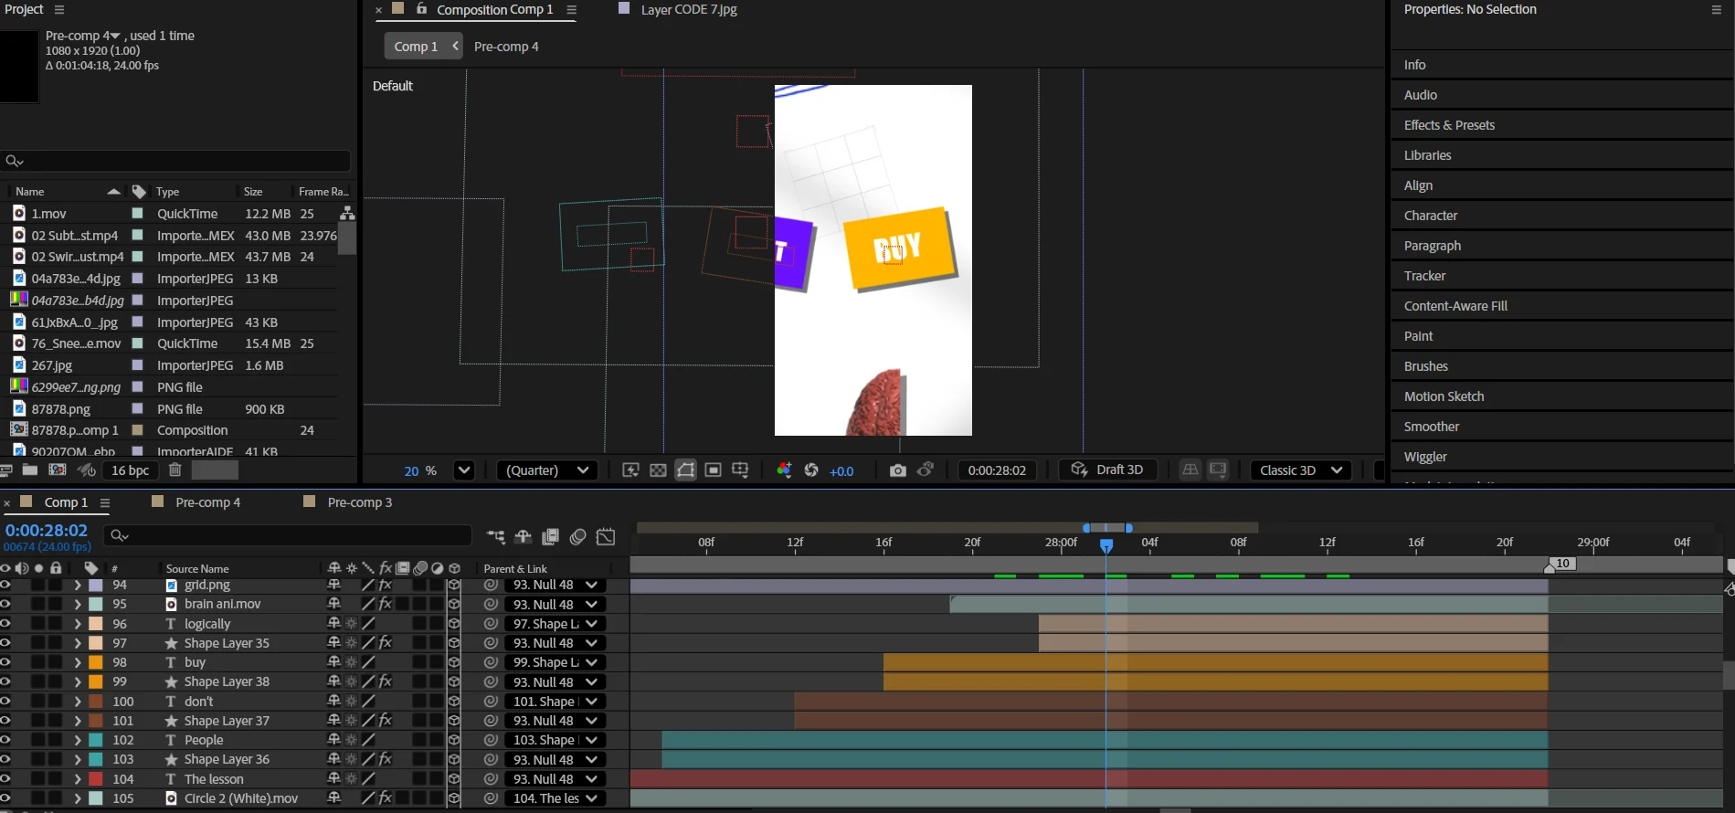Toggle 3D switch for the buy layer
This screenshot has width=1735, height=813.
pyautogui.click(x=454, y=662)
